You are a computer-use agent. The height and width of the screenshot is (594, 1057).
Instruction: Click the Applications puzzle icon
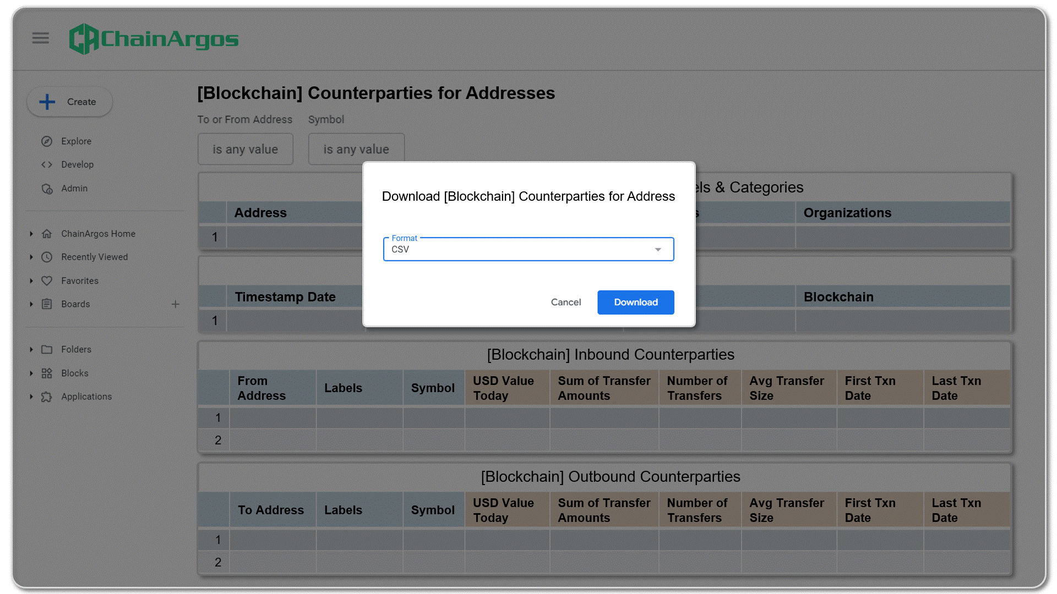coord(47,397)
